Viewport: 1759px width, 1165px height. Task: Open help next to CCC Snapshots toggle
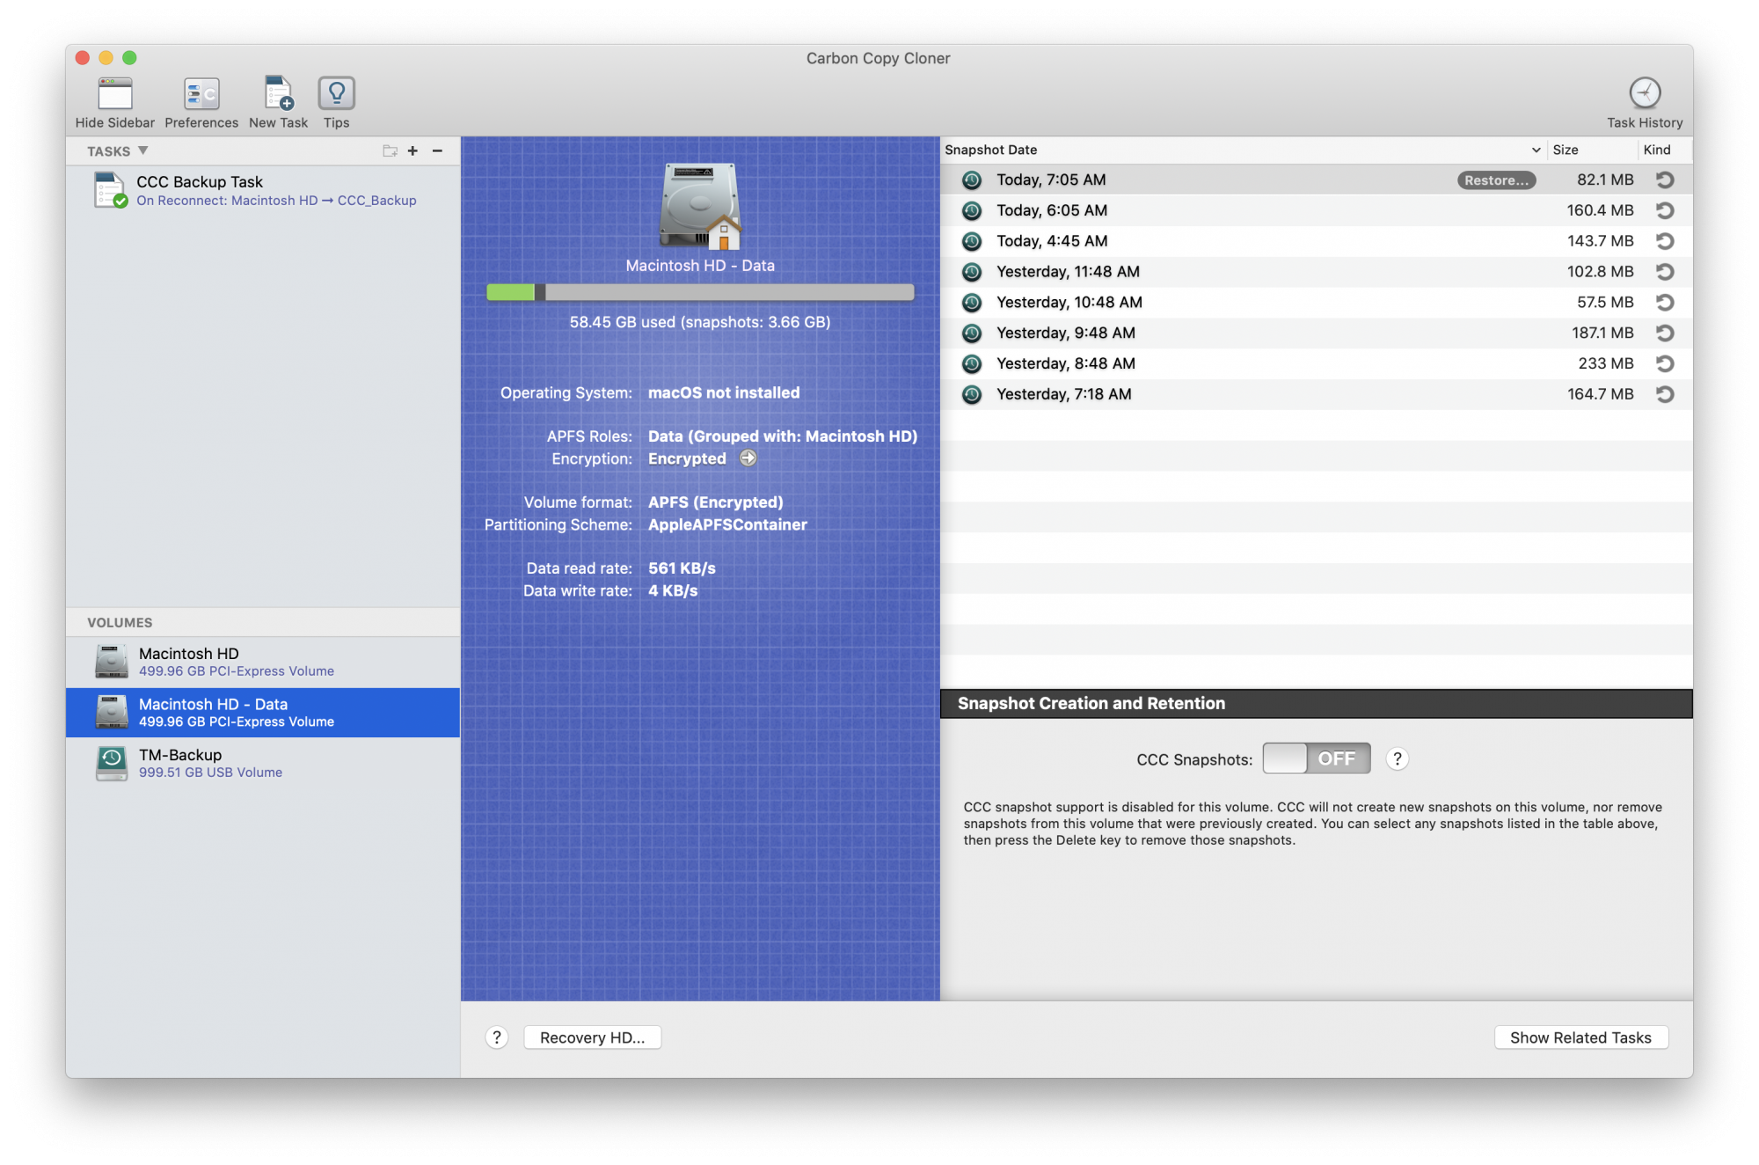[1398, 758]
